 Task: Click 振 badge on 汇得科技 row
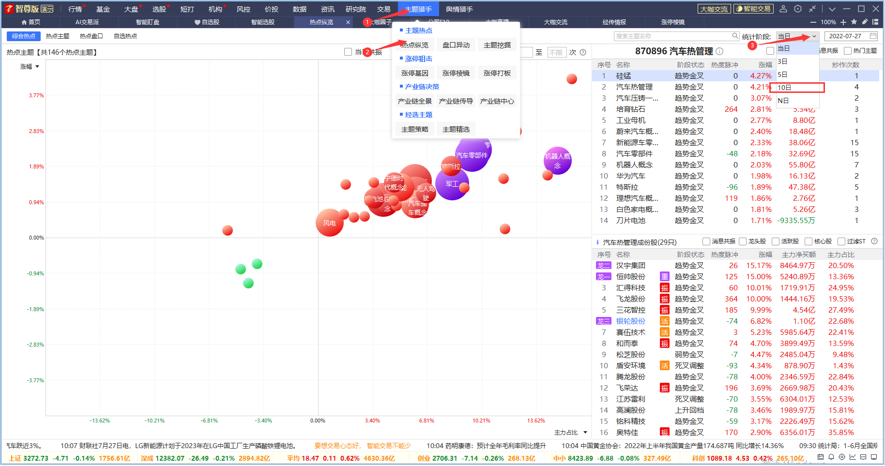click(665, 288)
